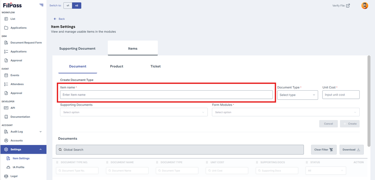The image size is (375, 180).
Task: Open Documentation in sidebar
Action: tap(20, 117)
